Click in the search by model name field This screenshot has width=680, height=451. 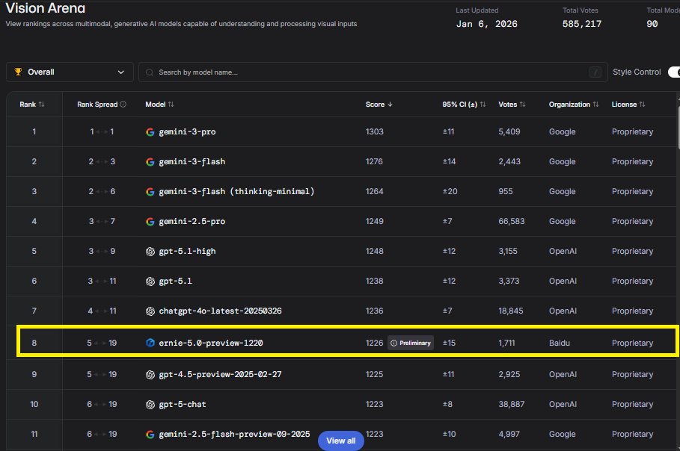tap(299, 72)
